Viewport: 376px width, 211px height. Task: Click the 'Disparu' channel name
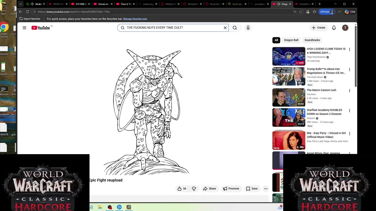[x=311, y=118]
